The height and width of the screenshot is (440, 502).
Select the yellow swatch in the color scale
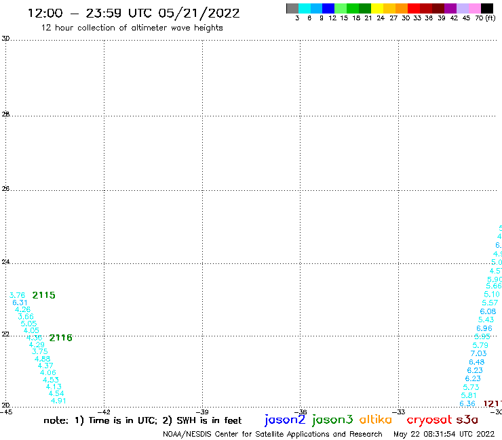pos(377,8)
